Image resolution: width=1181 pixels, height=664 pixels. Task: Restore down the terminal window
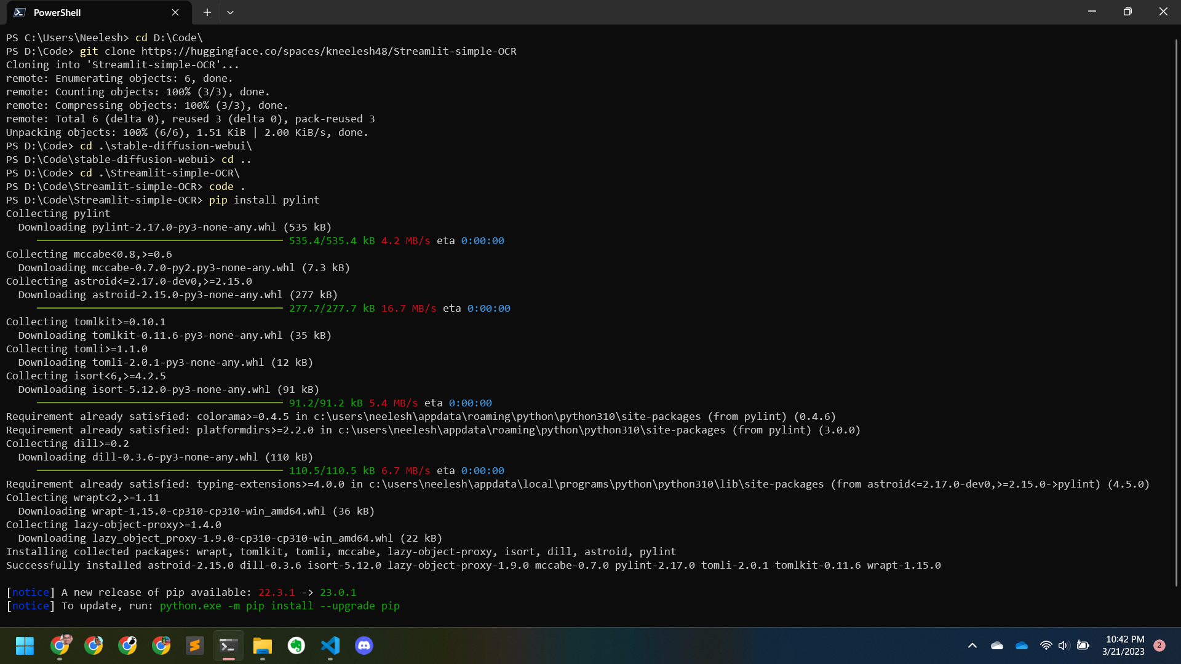(1127, 12)
